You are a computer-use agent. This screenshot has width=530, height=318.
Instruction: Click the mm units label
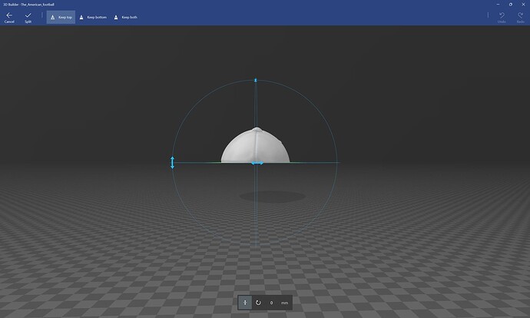tap(285, 303)
